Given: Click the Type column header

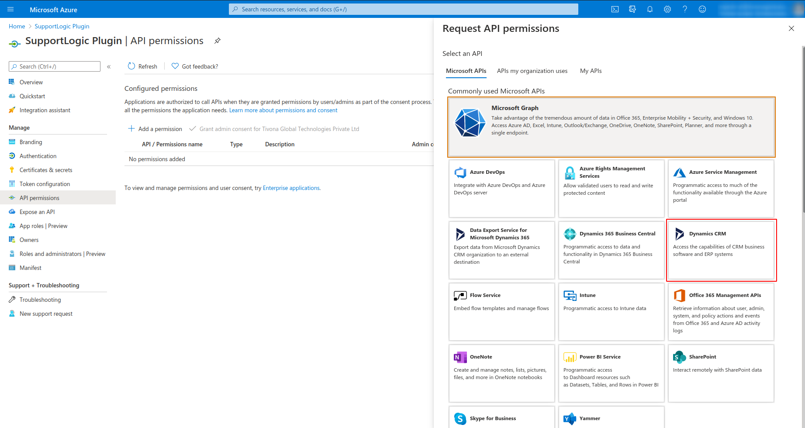Looking at the screenshot, I should point(236,144).
